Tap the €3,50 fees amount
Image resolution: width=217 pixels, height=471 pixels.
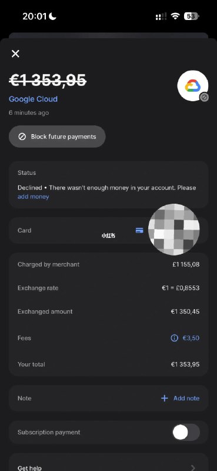click(191, 338)
